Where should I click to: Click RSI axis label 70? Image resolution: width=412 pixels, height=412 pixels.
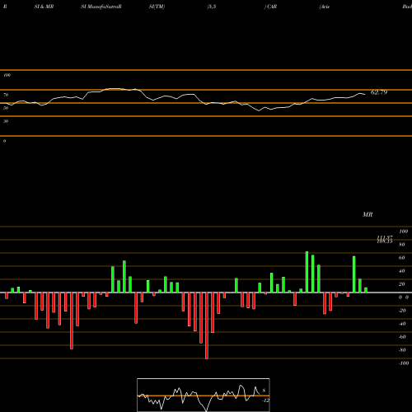6,95
